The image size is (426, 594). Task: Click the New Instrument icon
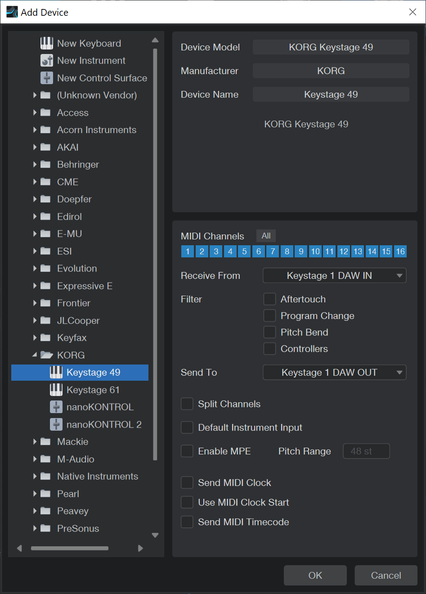tap(47, 60)
